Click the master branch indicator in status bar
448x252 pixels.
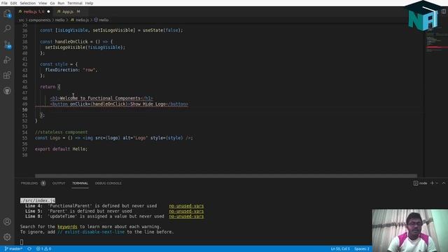click(13, 249)
